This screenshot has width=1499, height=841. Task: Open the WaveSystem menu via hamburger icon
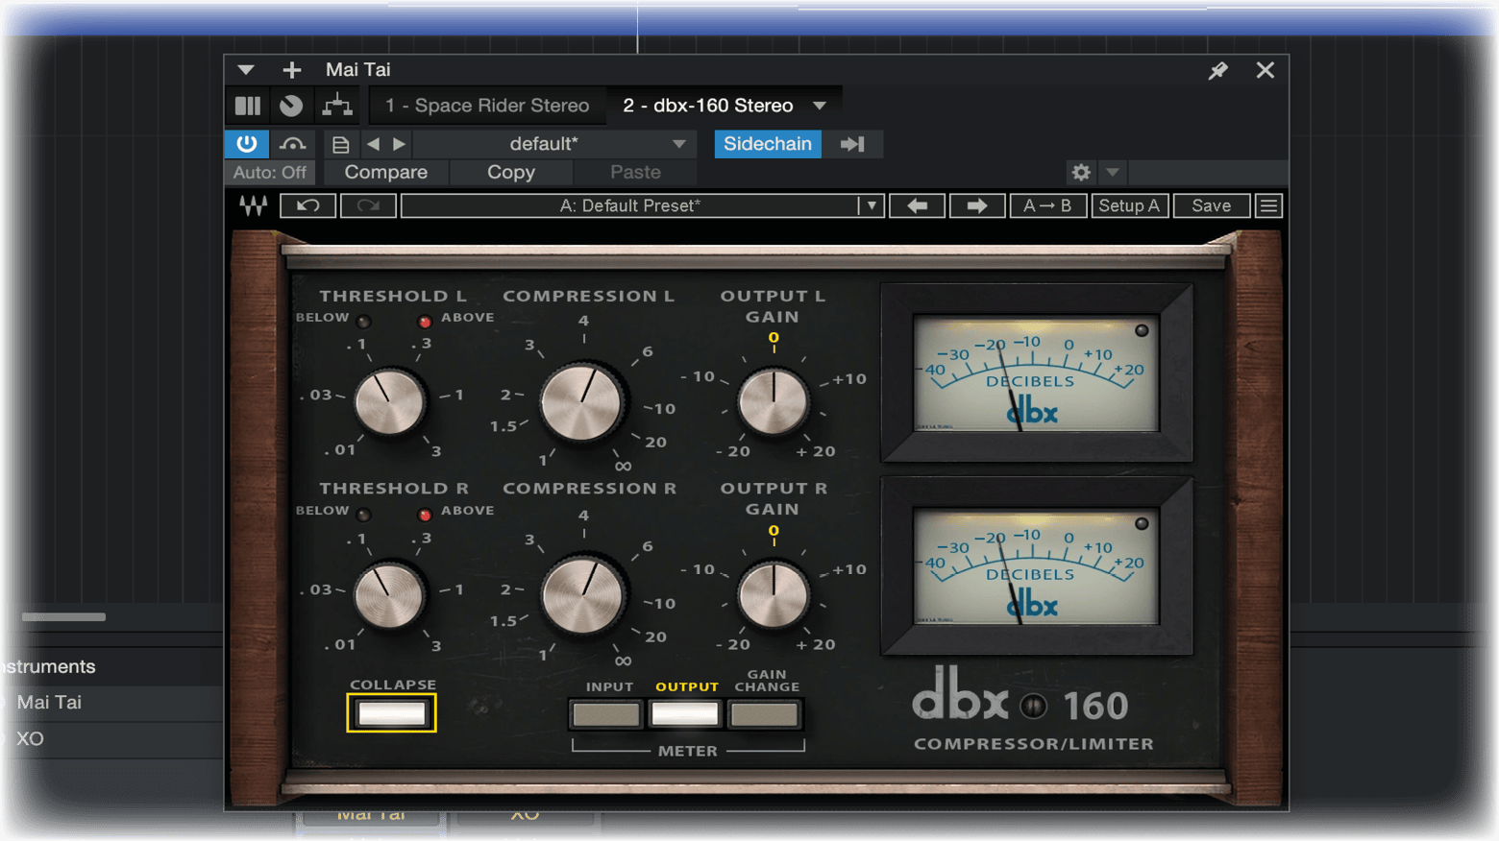1268,204
